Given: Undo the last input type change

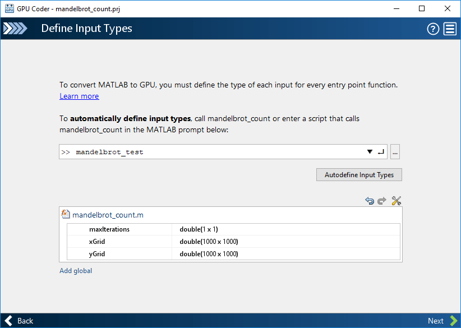Looking at the screenshot, I should click(369, 200).
